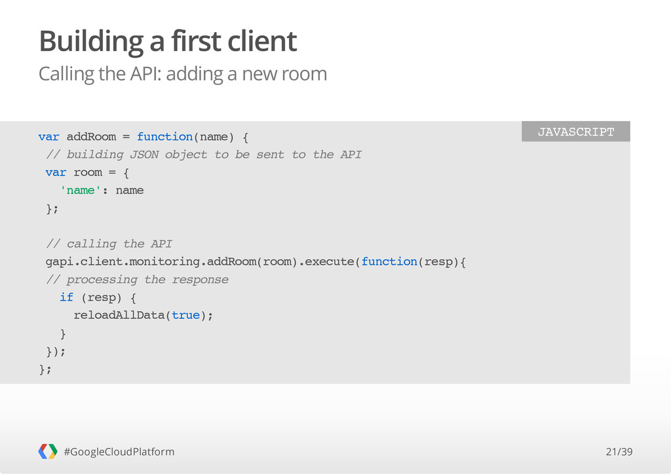Click the 'if (resp) {' statement

click(98, 297)
